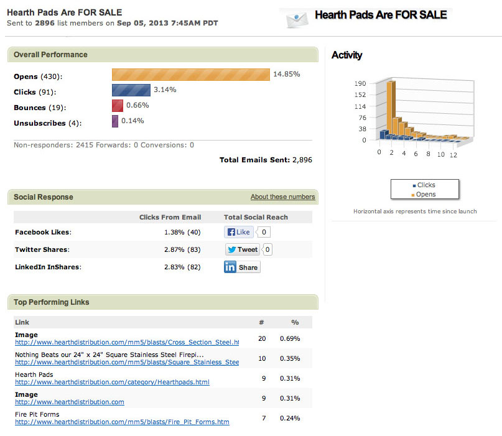This screenshot has width=502, height=436.
Task: Click the orange Opens performance bar
Action: point(190,75)
